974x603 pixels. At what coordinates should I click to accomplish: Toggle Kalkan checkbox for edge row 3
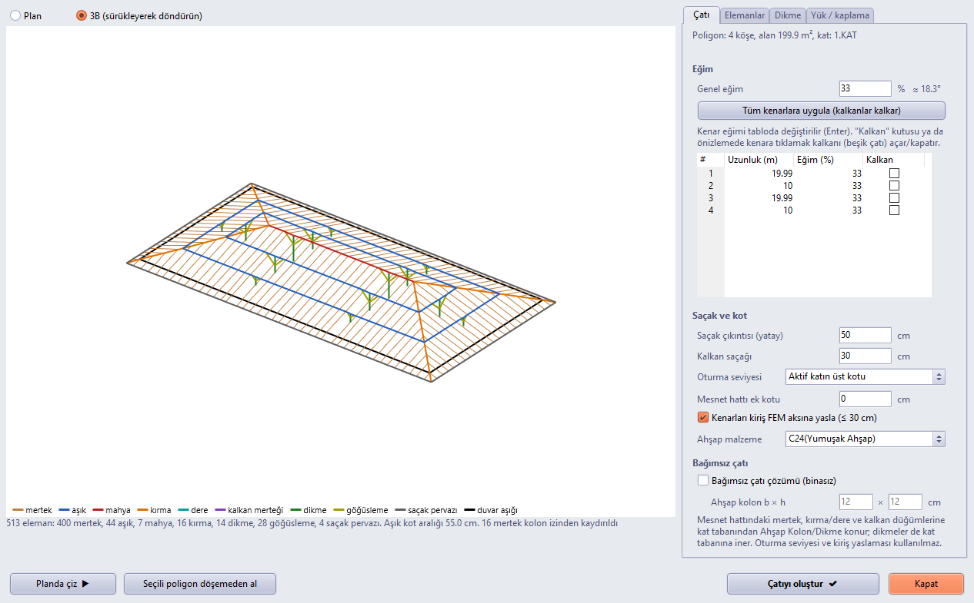tap(894, 198)
